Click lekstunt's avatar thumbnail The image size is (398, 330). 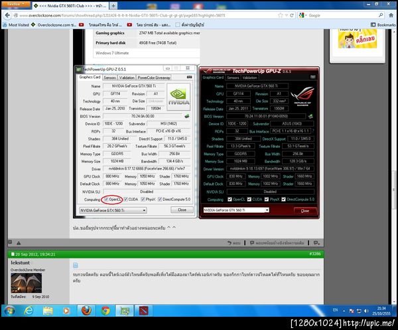click(26, 283)
